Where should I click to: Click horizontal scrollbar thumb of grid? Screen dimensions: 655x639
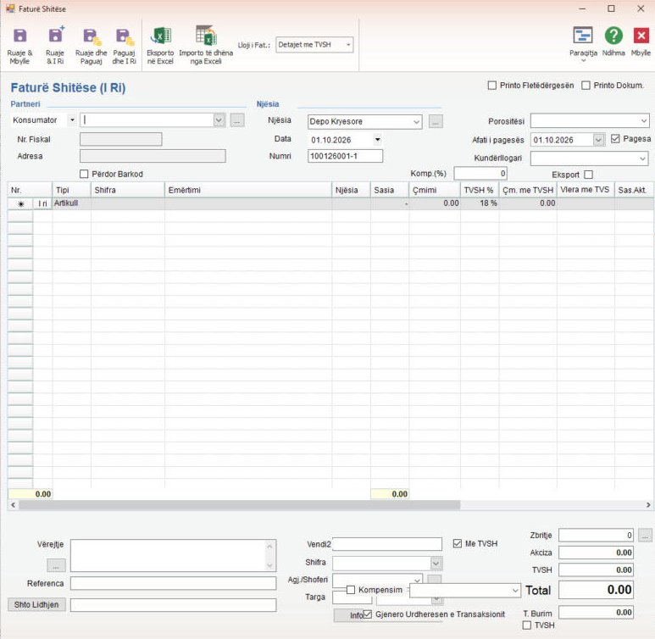(x=239, y=505)
